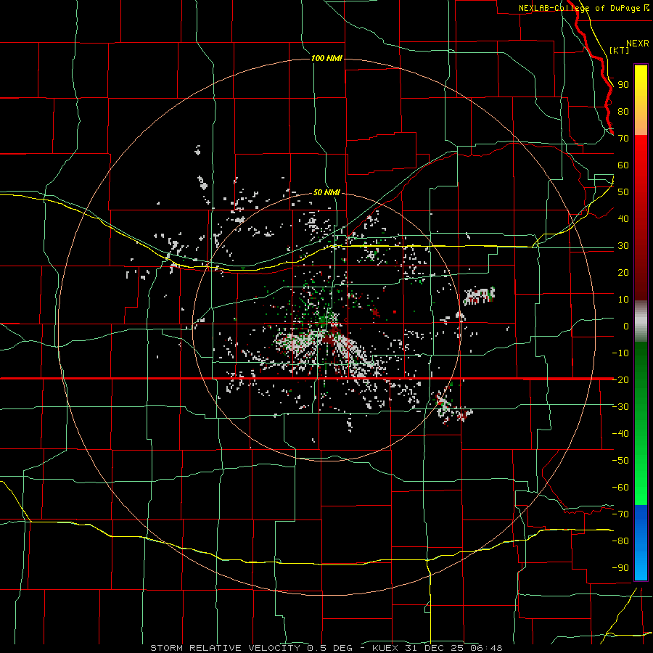Screen dimensions: 653x653
Task: Click the STORM RELATIVE VELOCITY caption at the bottom
Action: pyautogui.click(x=326, y=648)
